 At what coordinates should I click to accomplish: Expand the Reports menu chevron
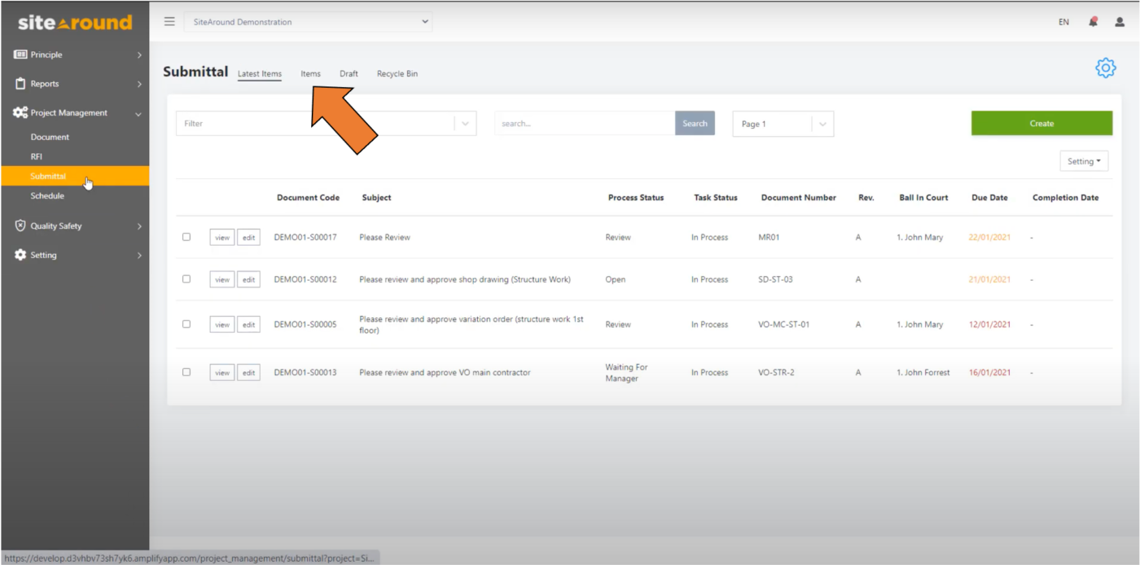(x=139, y=84)
